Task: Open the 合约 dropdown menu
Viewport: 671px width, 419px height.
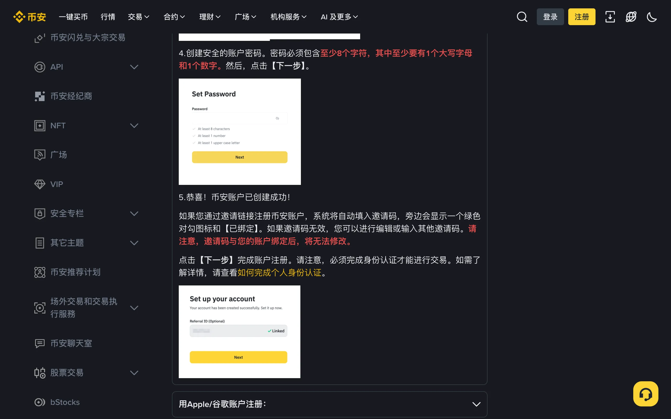Action: tap(174, 17)
